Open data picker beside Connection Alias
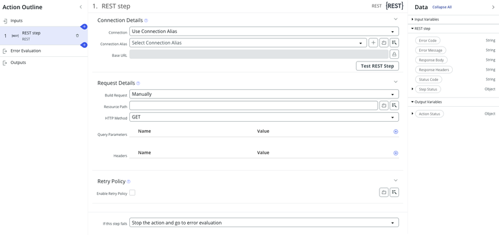Viewport: 499px width, 235px height. point(394,43)
